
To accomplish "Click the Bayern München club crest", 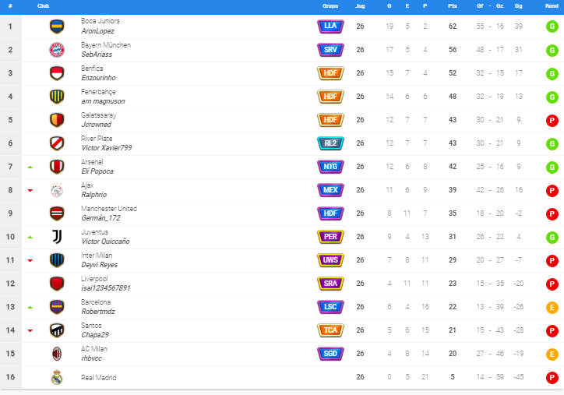I will point(57,50).
